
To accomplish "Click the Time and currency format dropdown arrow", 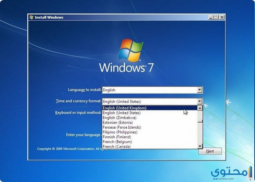I will pos(200,101).
